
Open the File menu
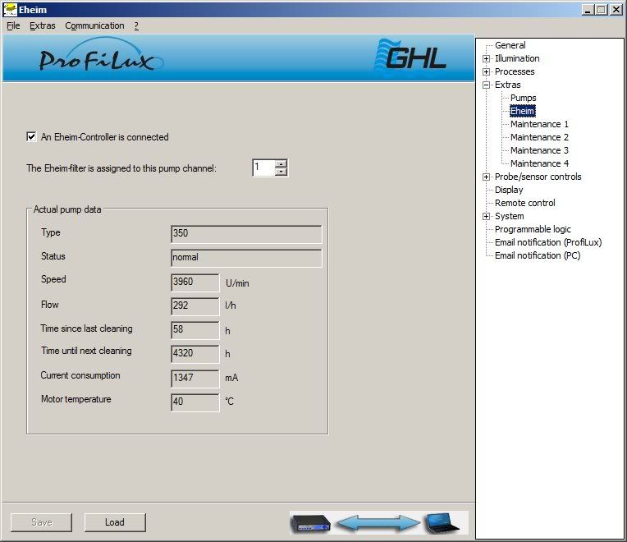(x=13, y=25)
